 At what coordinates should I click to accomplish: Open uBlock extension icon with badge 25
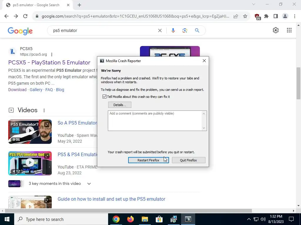point(257,17)
